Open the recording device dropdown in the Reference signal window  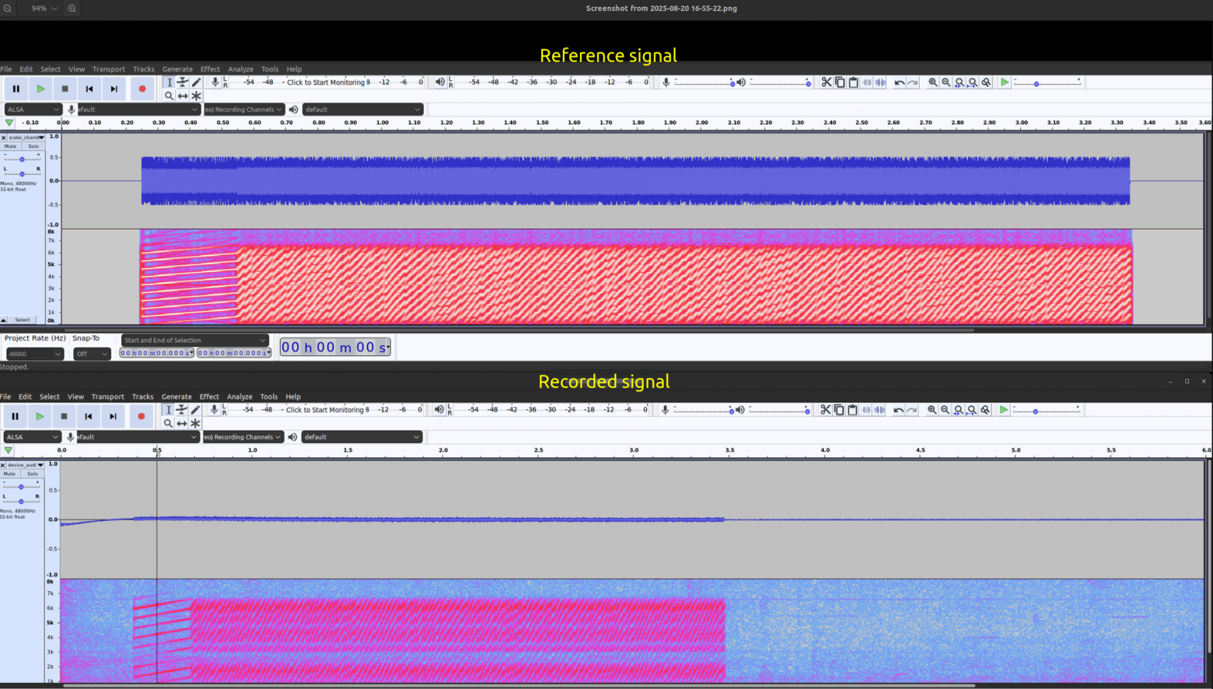pos(138,110)
